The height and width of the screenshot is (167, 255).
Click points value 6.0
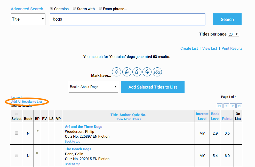pos(227,156)
